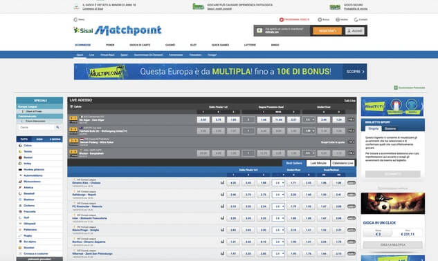Select the Ciclismo icon in sidebar
Image resolution: width=438 pixels, height=261 pixels.
20,206
